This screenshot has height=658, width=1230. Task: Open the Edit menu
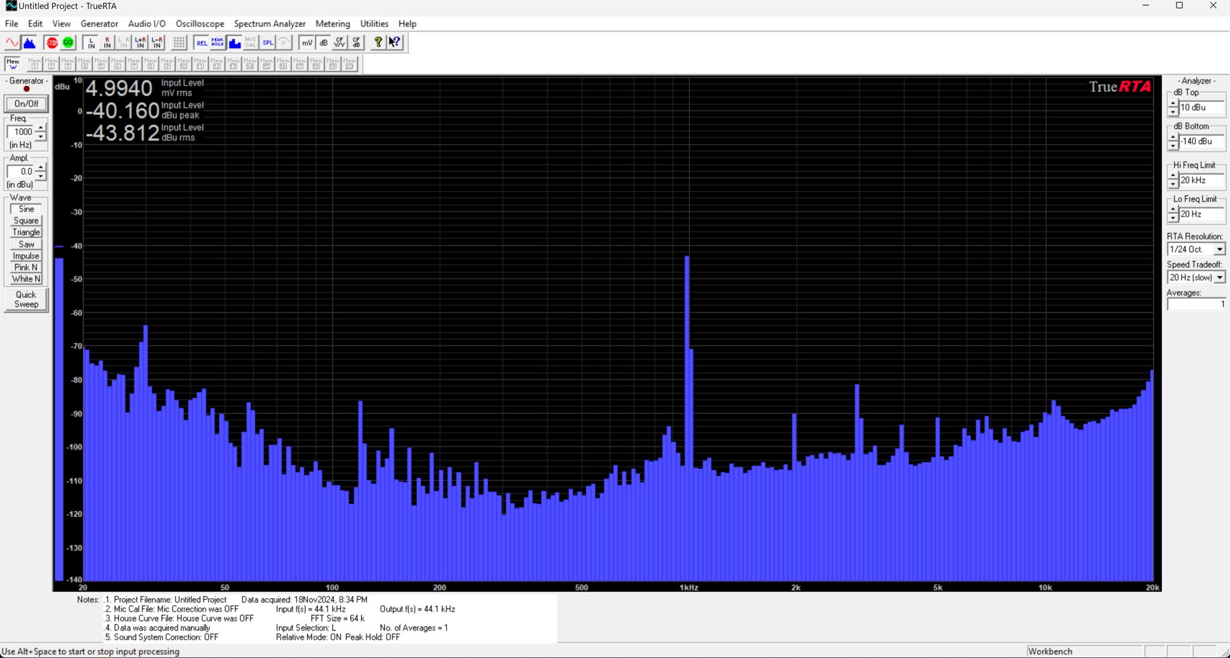point(35,23)
